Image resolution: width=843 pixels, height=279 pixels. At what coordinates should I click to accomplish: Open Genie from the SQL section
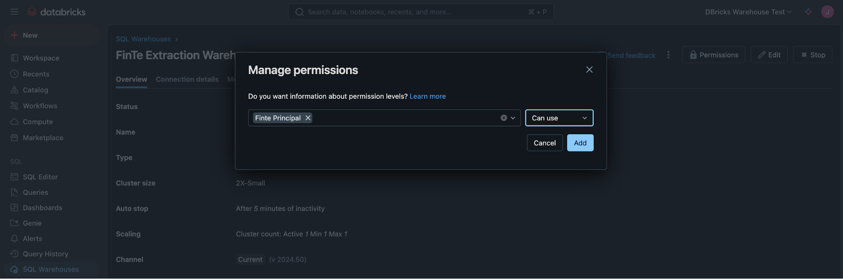point(32,223)
